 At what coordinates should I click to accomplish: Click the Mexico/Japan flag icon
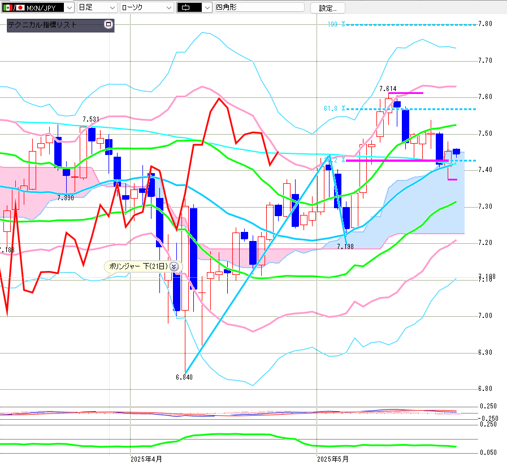point(14,7)
